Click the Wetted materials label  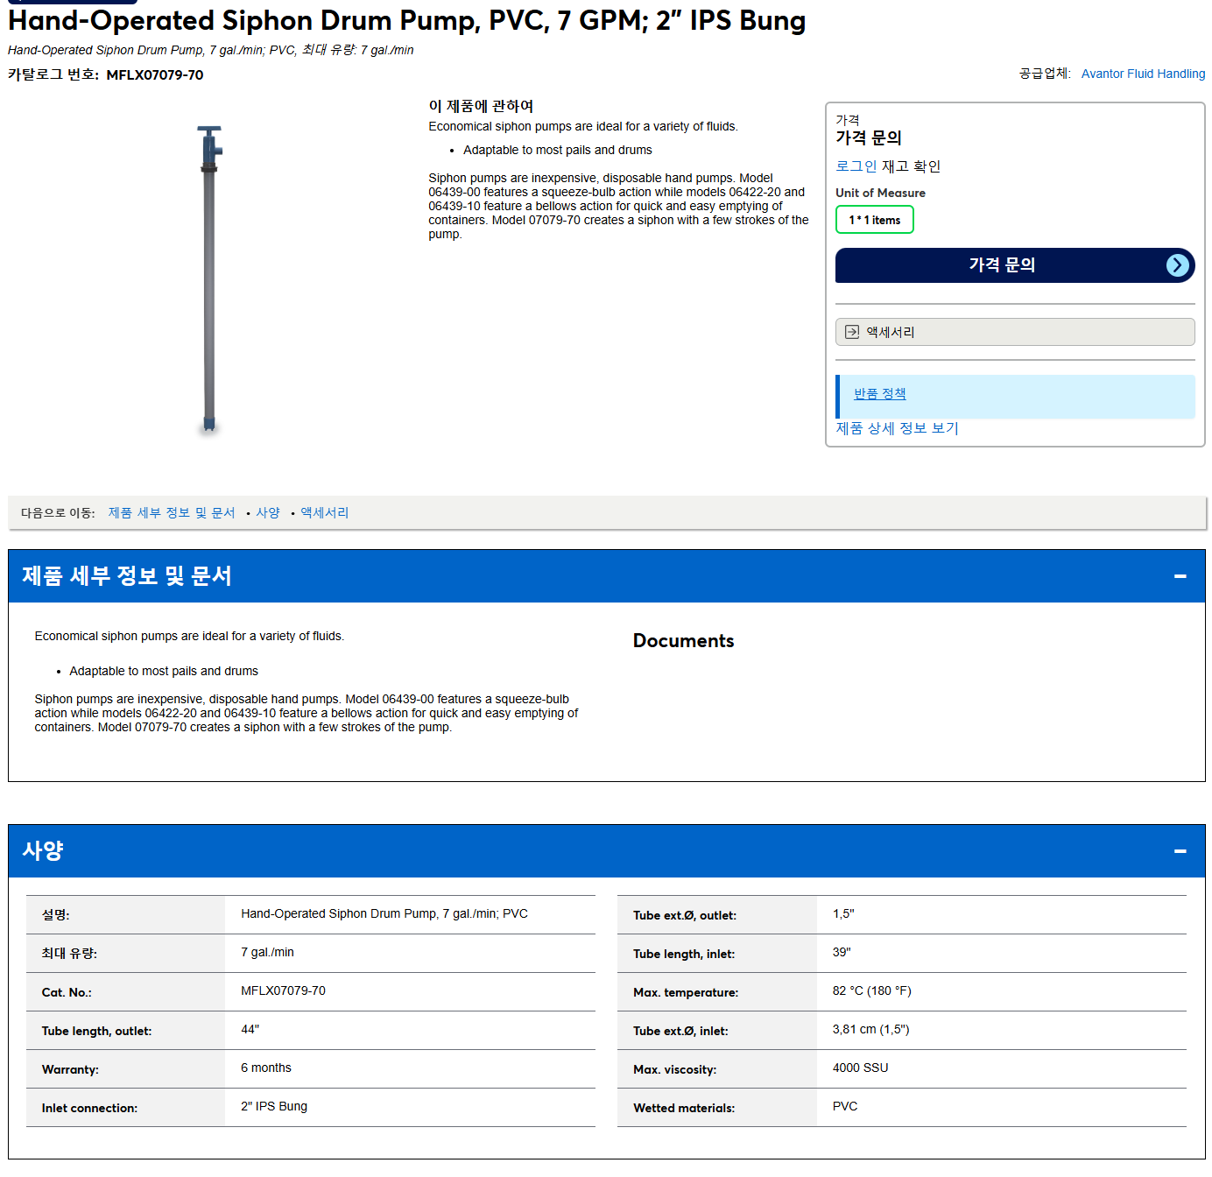click(x=684, y=1109)
